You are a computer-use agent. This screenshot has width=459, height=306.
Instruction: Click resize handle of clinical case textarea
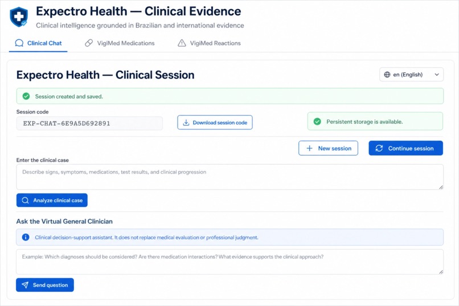pos(441,187)
